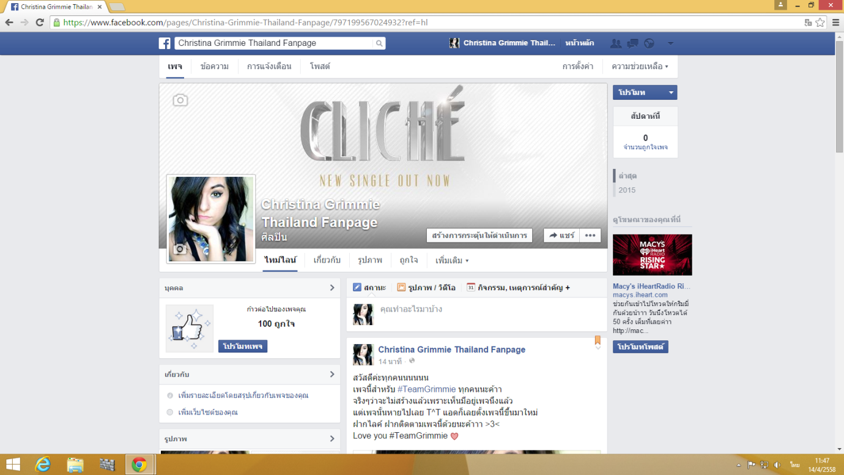Open Windows Start button

(x=12, y=465)
